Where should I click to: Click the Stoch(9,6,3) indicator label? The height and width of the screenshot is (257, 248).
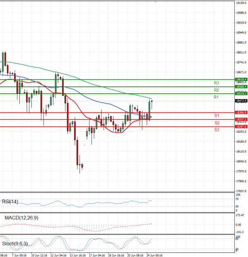pyautogui.click(x=15, y=244)
